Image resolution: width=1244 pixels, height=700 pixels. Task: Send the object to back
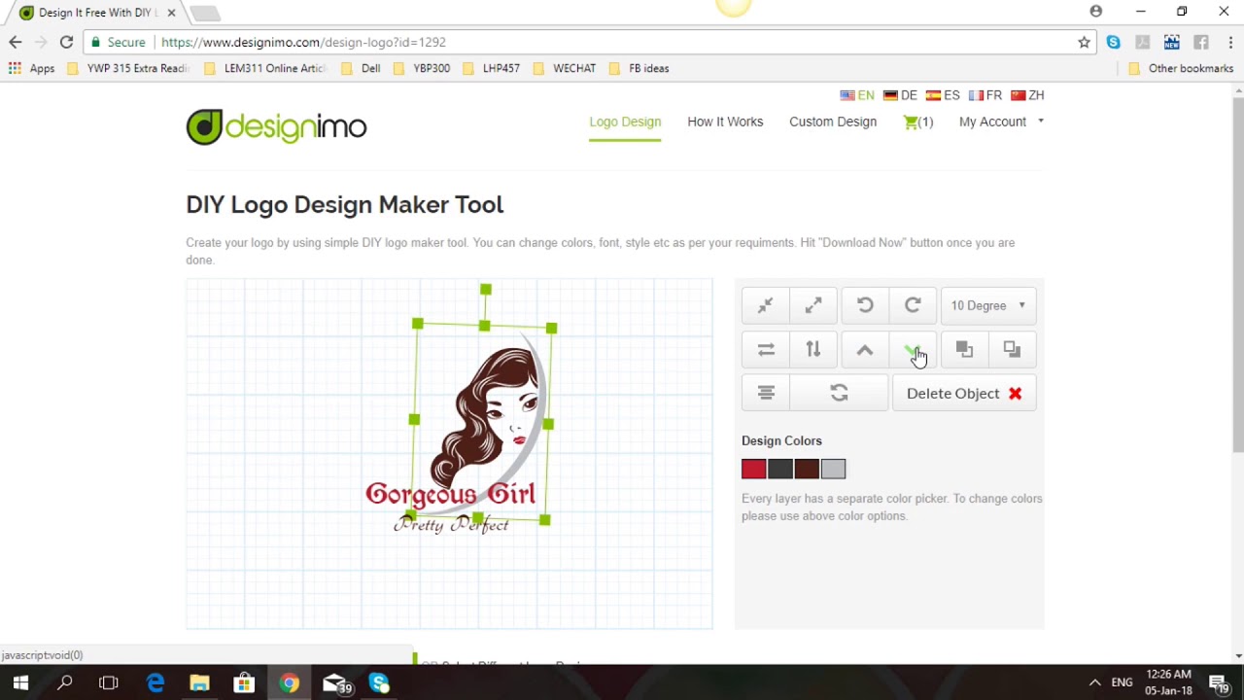click(1012, 349)
